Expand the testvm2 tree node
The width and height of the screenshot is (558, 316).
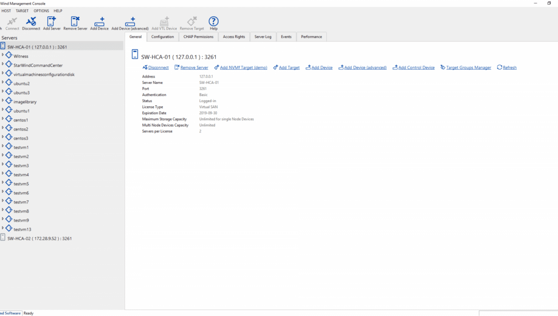click(x=3, y=155)
